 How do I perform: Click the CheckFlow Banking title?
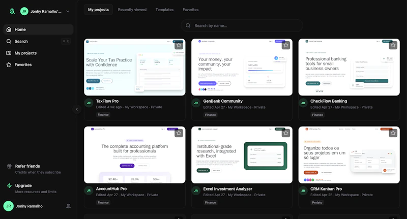point(329,101)
